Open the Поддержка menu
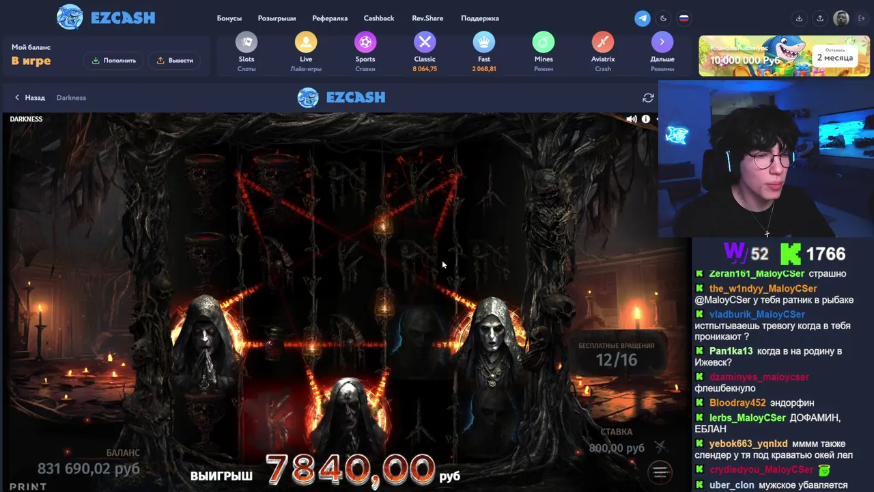 (480, 18)
